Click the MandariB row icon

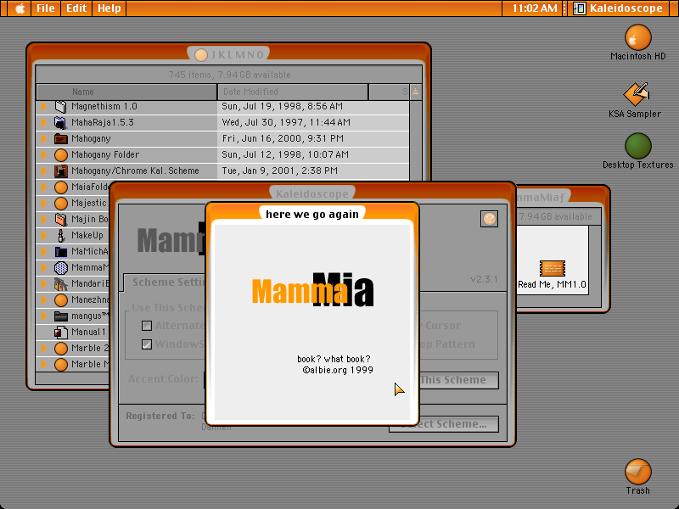coord(61,283)
